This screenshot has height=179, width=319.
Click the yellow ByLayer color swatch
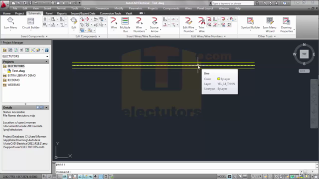tap(219, 79)
